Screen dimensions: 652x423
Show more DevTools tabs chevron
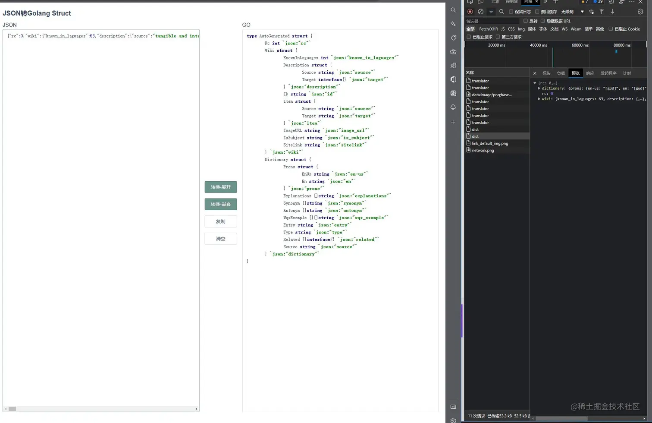(545, 2)
